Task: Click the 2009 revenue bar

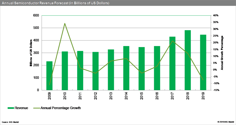Action: 49,76
